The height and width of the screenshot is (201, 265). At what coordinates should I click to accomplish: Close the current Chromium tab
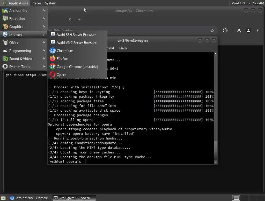[70, 19]
